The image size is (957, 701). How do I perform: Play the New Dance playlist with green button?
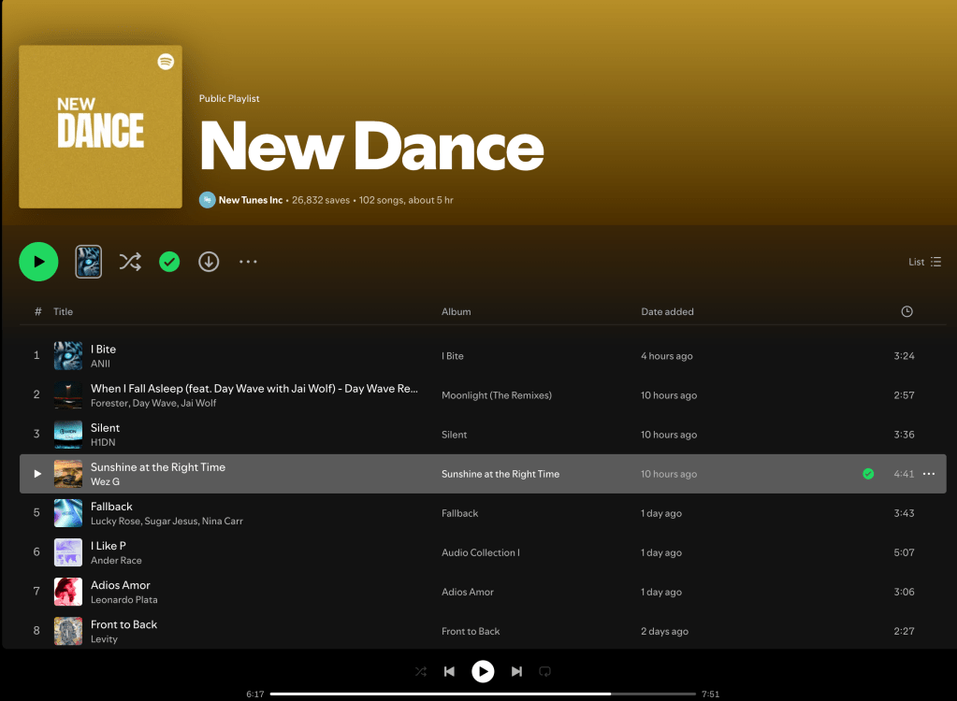[x=38, y=262]
